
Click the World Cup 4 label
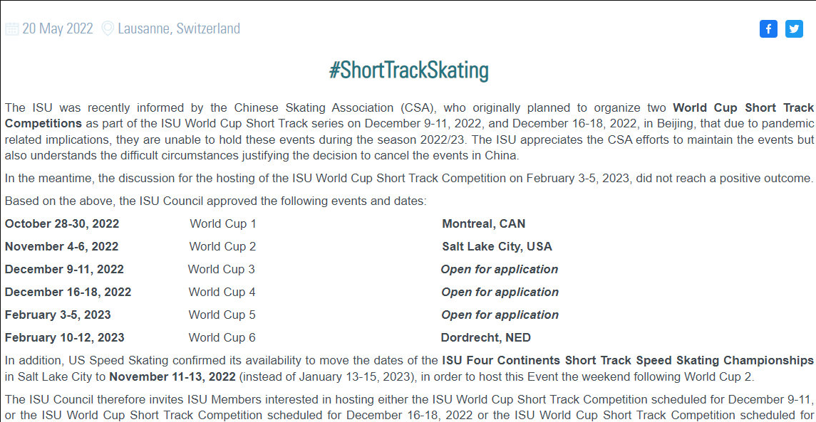pyautogui.click(x=222, y=292)
